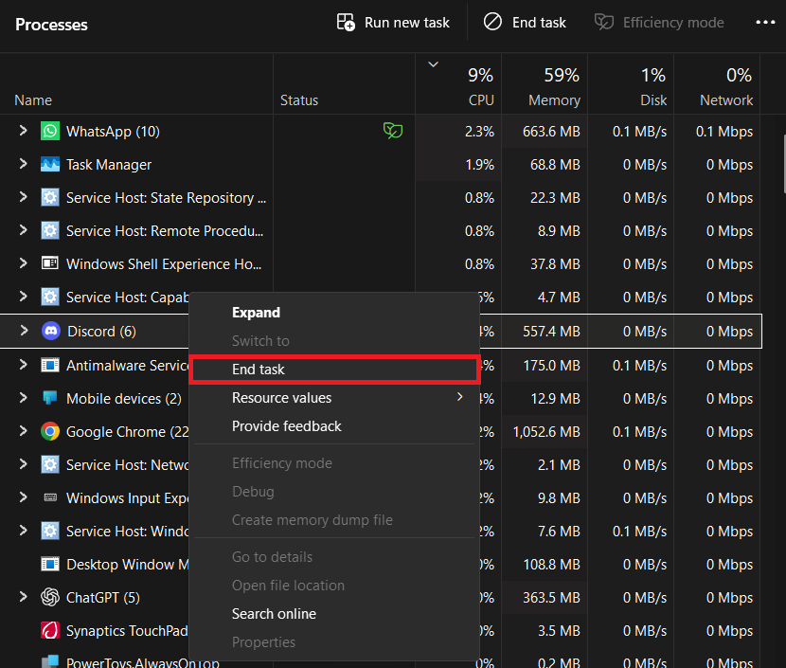Choose Provide feedback in context menu
The image size is (786, 668).
pos(334,426)
